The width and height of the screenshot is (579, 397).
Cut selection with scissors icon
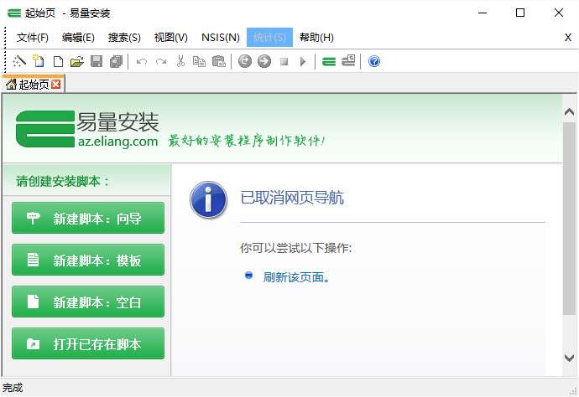180,61
